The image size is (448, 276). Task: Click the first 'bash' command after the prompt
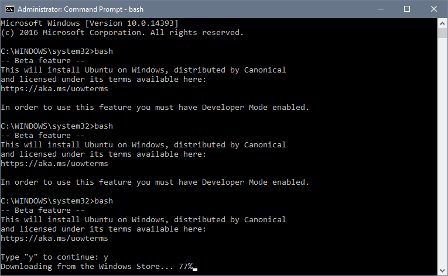[104, 51]
